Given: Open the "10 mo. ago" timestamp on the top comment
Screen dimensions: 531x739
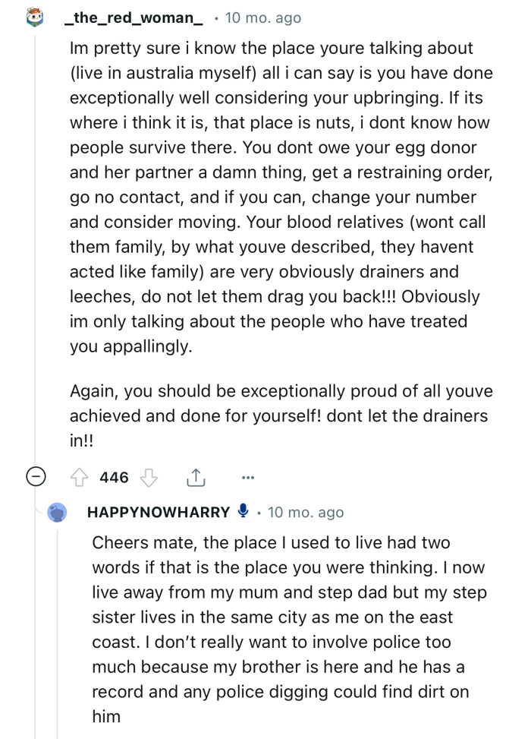Looking at the screenshot, I should coord(262,17).
